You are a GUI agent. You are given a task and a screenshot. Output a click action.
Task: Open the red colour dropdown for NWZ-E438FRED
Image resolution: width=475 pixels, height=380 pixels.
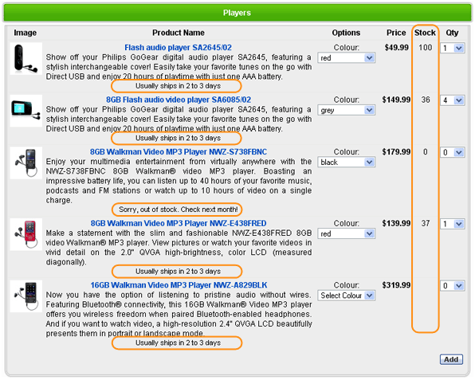[x=346, y=233]
